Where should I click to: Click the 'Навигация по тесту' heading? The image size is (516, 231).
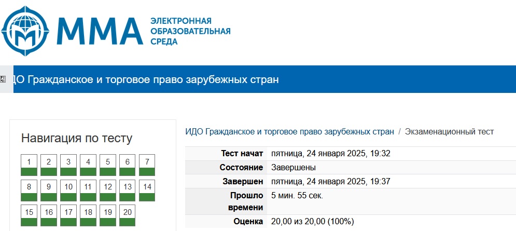coord(77,138)
